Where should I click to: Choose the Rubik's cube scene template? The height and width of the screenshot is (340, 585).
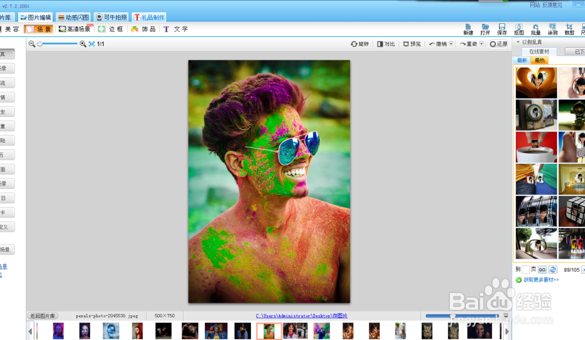click(x=572, y=211)
